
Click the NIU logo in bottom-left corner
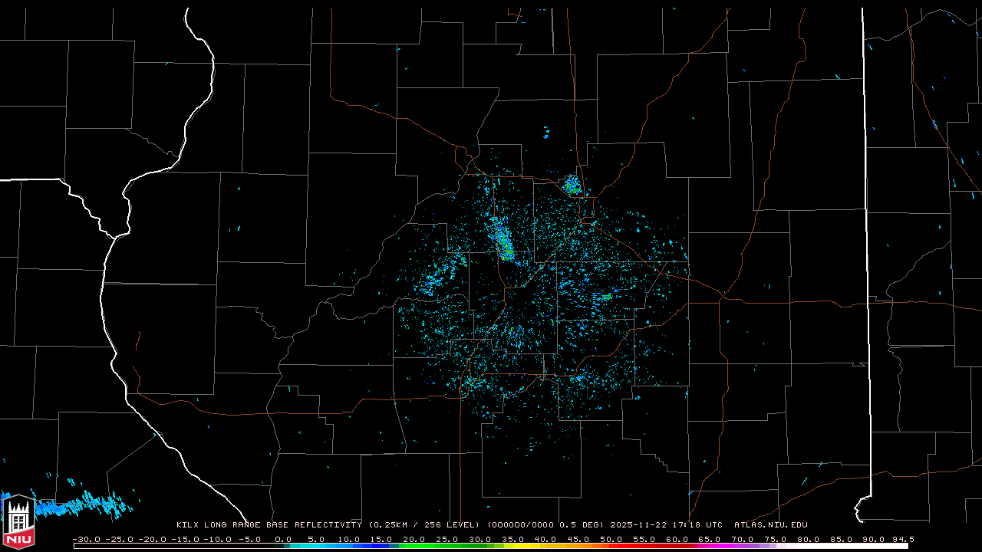18,520
